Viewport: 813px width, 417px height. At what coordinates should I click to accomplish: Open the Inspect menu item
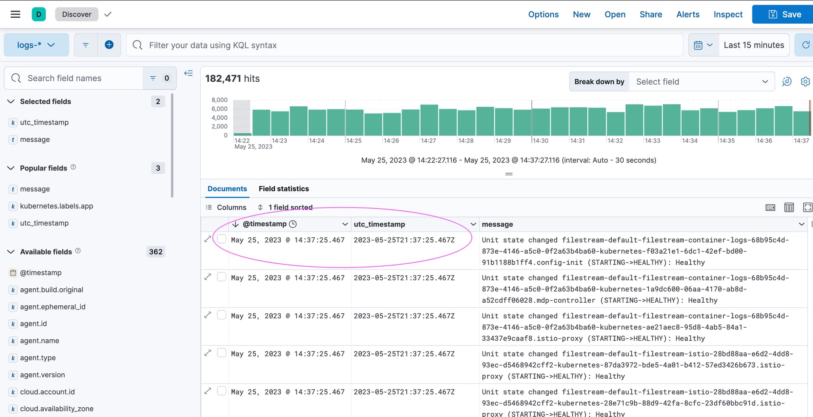pyautogui.click(x=727, y=14)
